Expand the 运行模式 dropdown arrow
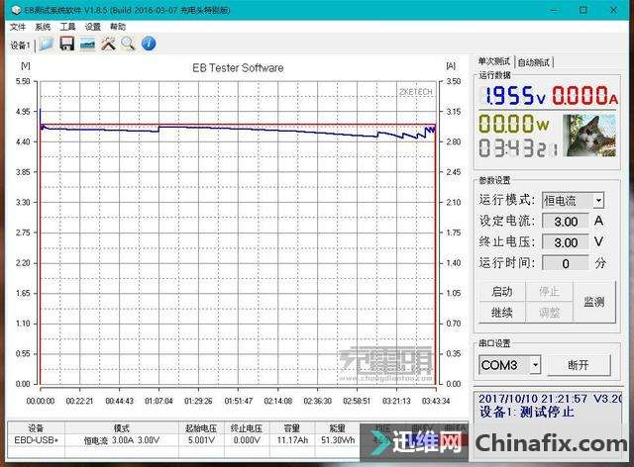 click(x=598, y=201)
